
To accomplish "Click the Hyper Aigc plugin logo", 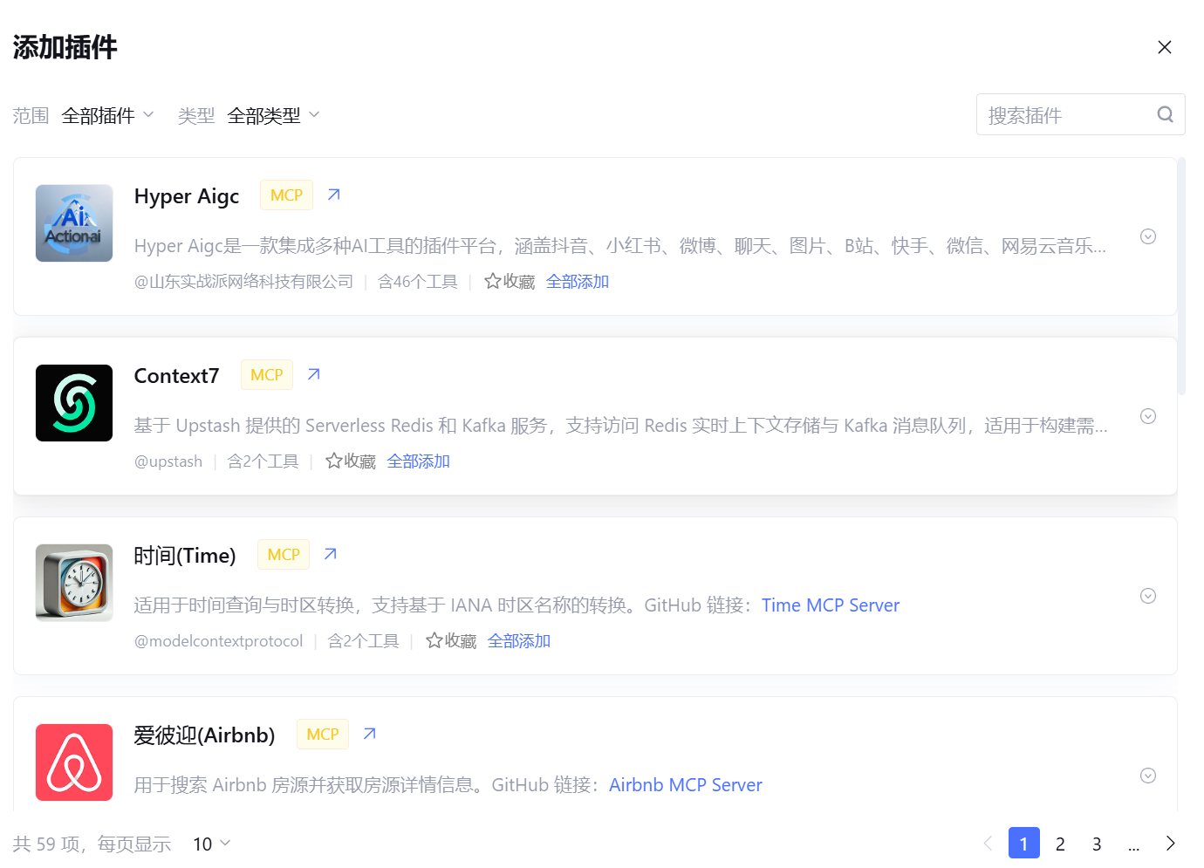I will coord(74,223).
